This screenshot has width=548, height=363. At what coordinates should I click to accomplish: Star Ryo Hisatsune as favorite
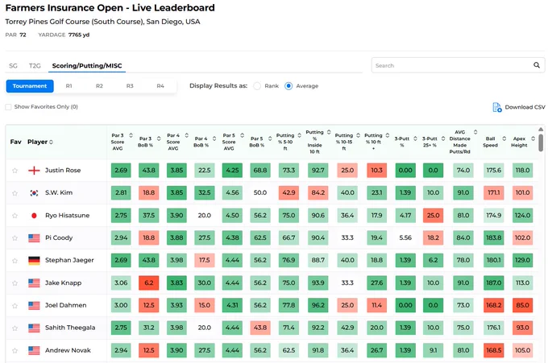[x=15, y=216]
